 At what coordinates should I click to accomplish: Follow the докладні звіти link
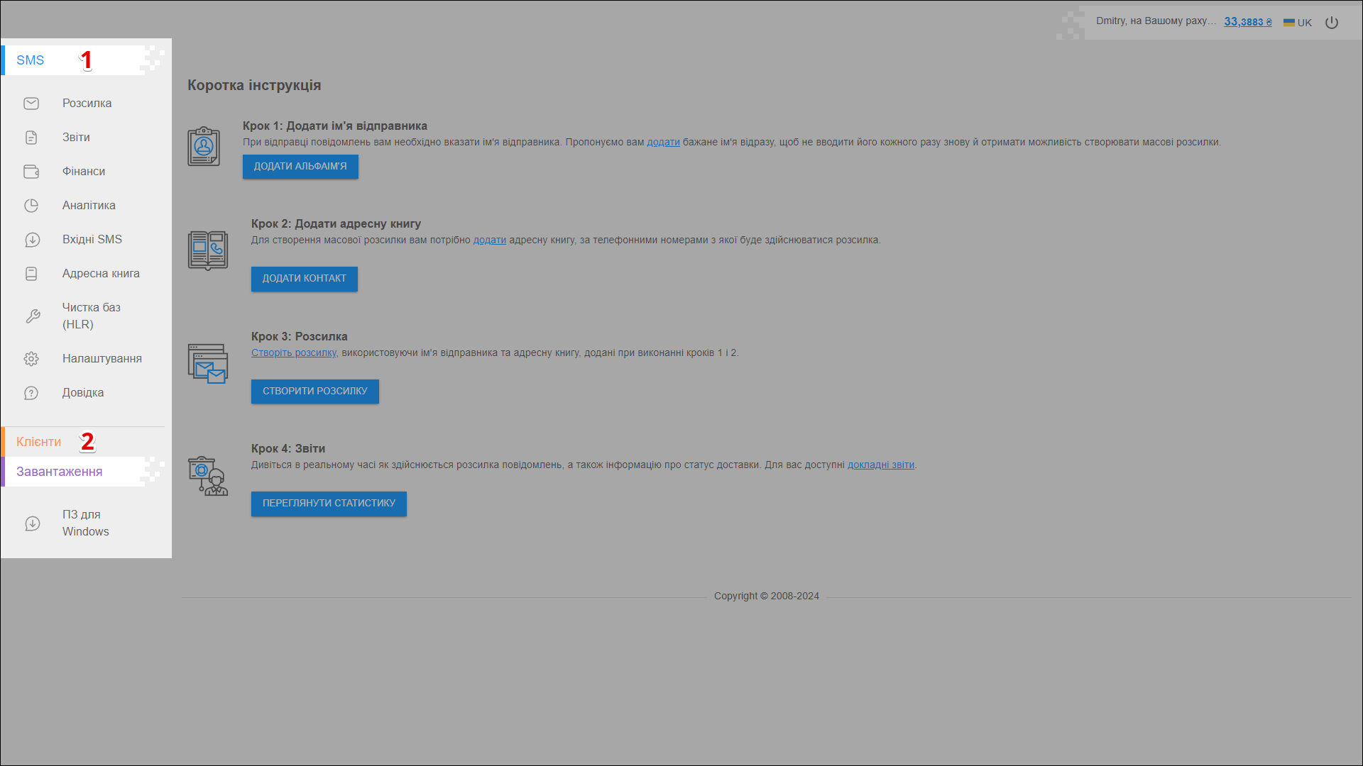pos(880,465)
